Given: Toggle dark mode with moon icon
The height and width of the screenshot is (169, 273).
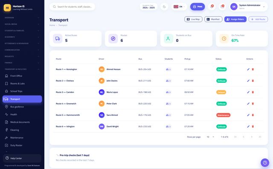Looking at the screenshot, I should (164, 7).
